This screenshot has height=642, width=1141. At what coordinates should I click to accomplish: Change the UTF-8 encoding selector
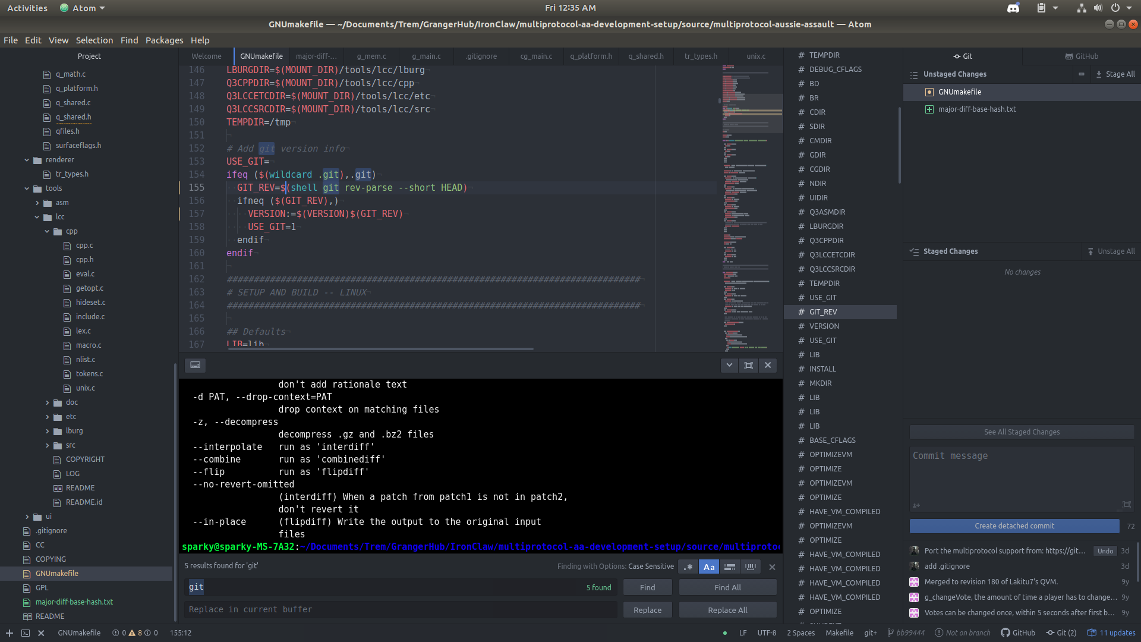767,633
